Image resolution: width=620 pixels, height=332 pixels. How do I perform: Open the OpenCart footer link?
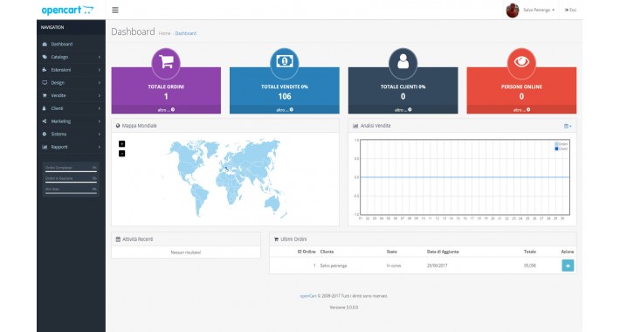[308, 296]
